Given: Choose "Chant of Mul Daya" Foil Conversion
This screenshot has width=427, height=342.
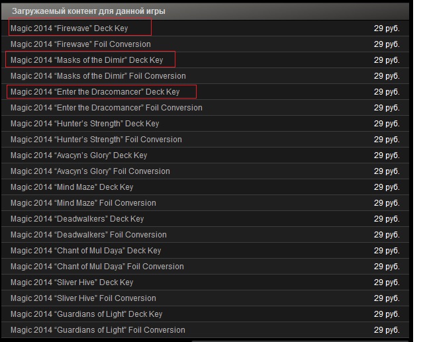Looking at the screenshot, I should click(x=97, y=267).
